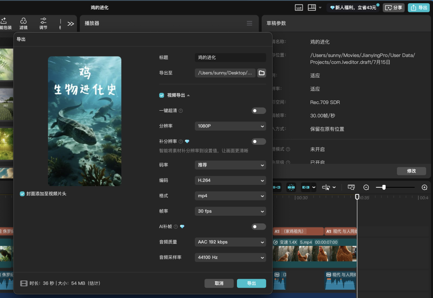Open the keyboard shortcuts icon in title bar
This screenshot has height=298, width=433.
[299, 8]
